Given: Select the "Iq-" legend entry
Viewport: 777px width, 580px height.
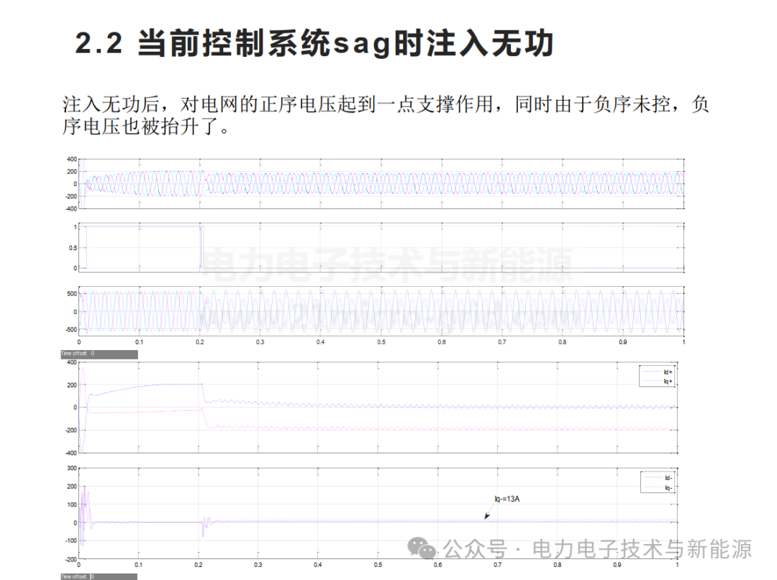Looking at the screenshot, I should 657,488.
